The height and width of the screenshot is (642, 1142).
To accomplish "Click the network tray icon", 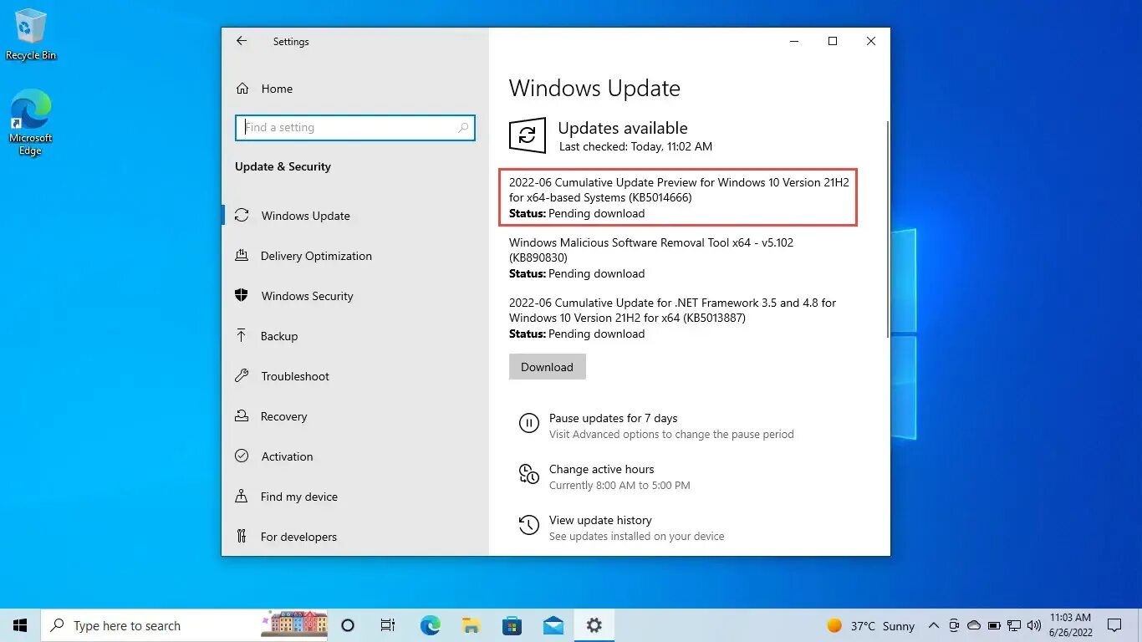I will (x=1014, y=625).
